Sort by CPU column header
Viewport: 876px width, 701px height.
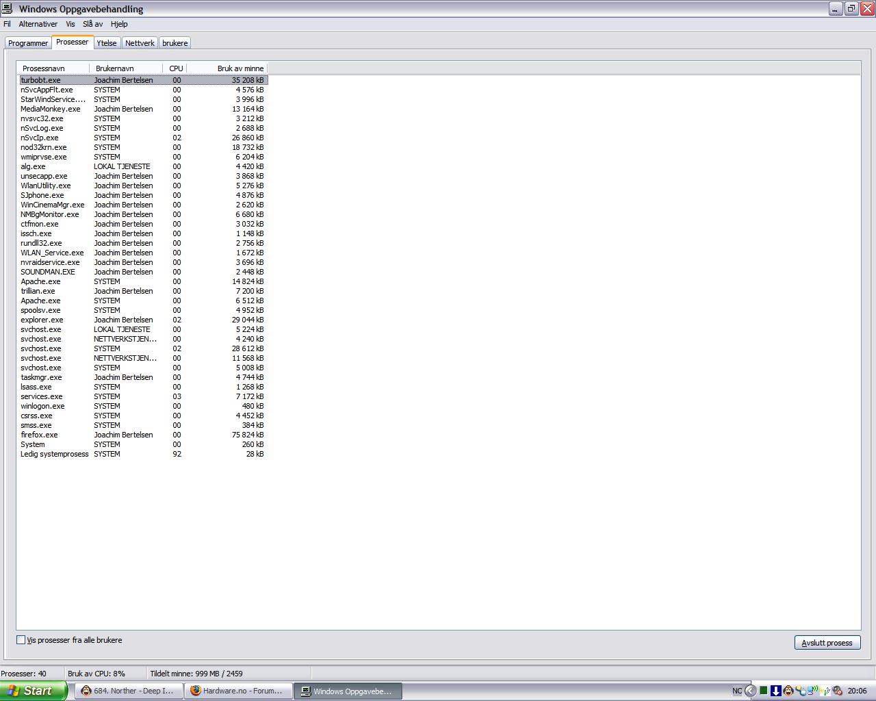[x=175, y=68]
